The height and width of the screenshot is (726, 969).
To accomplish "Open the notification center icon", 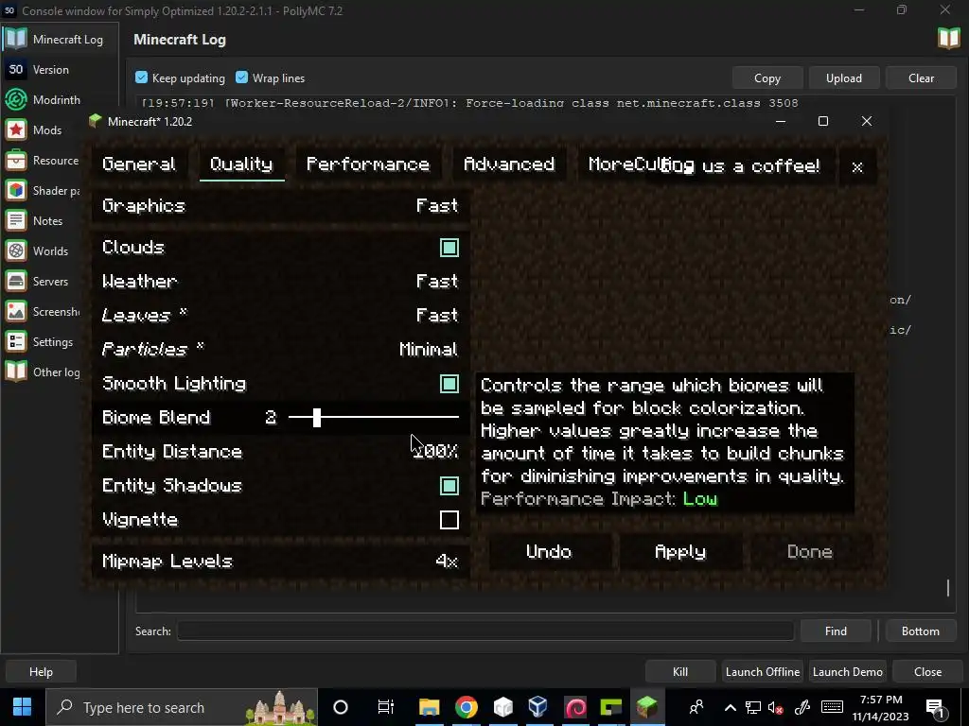I will [x=936, y=707].
